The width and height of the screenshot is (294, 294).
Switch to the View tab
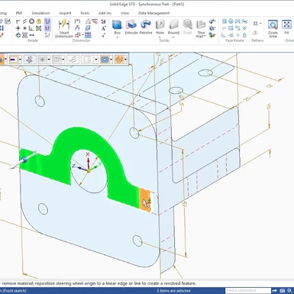pyautogui.click(x=124, y=13)
